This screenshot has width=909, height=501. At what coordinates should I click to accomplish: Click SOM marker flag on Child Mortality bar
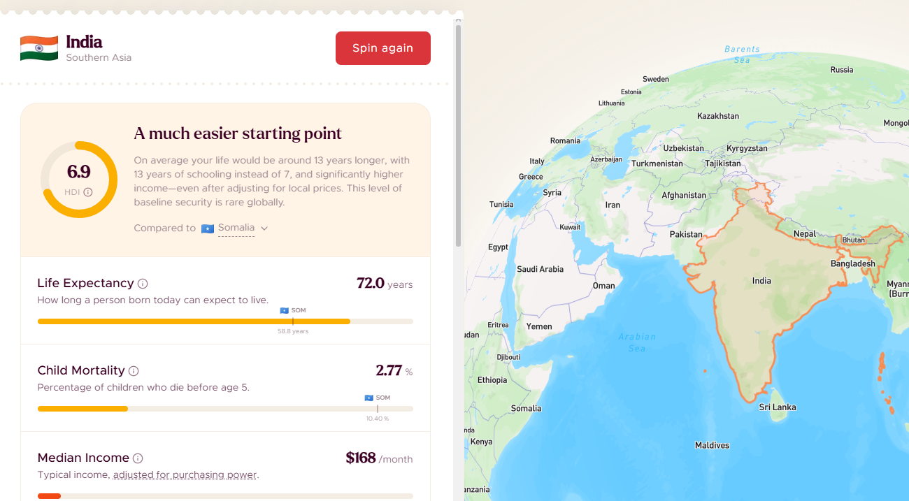[x=368, y=398]
